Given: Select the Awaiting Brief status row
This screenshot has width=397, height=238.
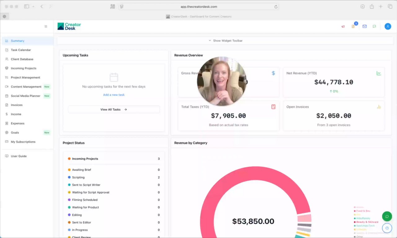Looking at the screenshot, I should 114,170.
